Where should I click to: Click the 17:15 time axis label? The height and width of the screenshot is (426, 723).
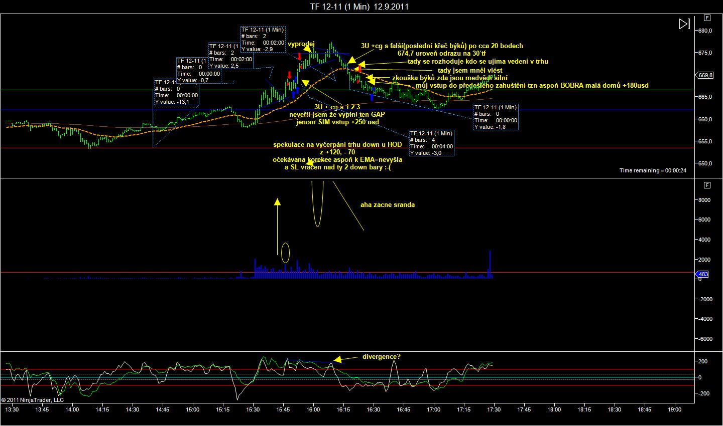pos(464,409)
